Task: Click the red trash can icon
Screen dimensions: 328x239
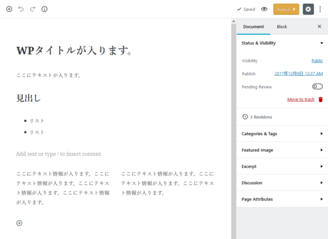Action: [x=321, y=99]
